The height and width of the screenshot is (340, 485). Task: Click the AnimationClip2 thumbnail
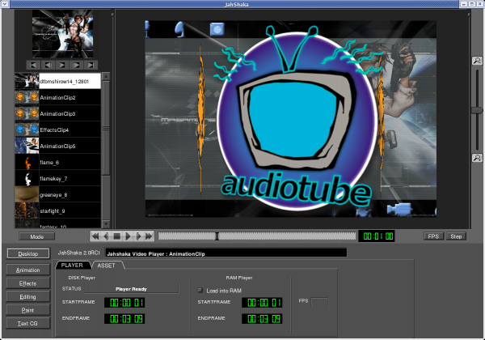coord(27,97)
